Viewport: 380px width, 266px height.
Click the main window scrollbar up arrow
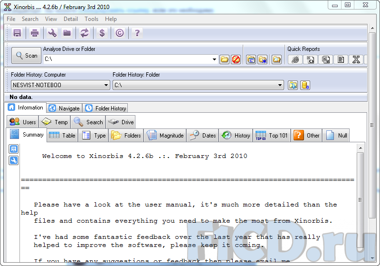click(372, 28)
